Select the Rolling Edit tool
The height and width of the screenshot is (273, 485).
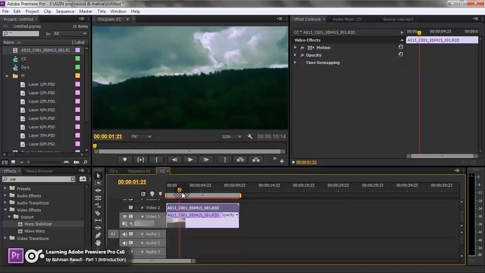click(99, 198)
